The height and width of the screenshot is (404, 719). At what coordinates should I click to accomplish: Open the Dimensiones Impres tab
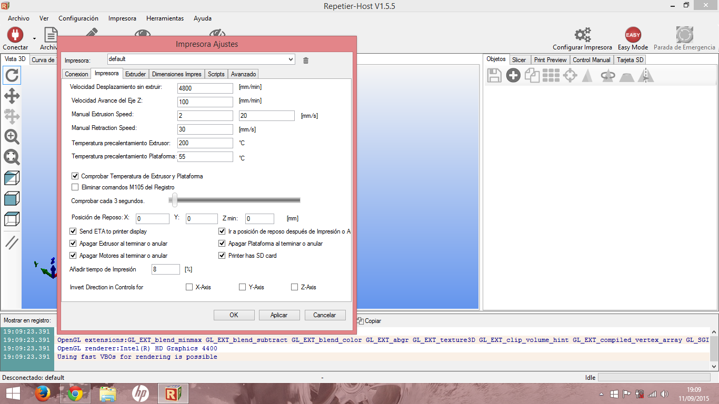[177, 74]
